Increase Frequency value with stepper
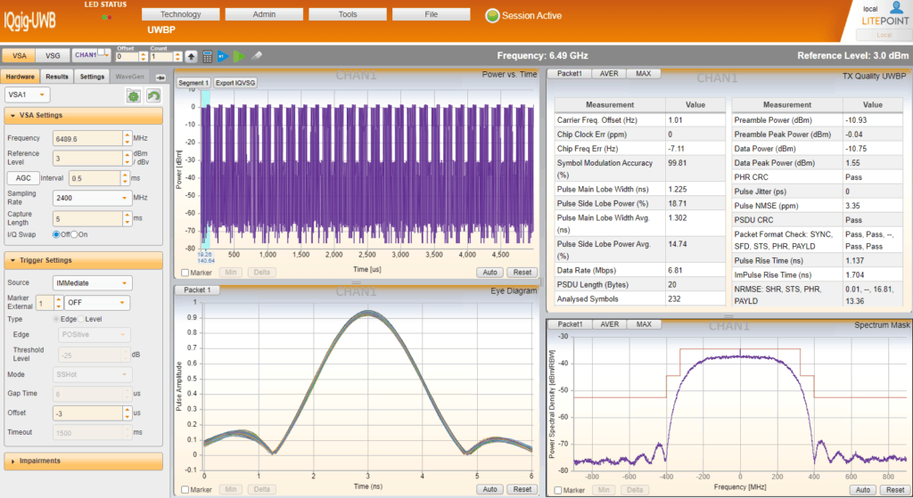Screen dimensions: 913x498 coord(127,135)
